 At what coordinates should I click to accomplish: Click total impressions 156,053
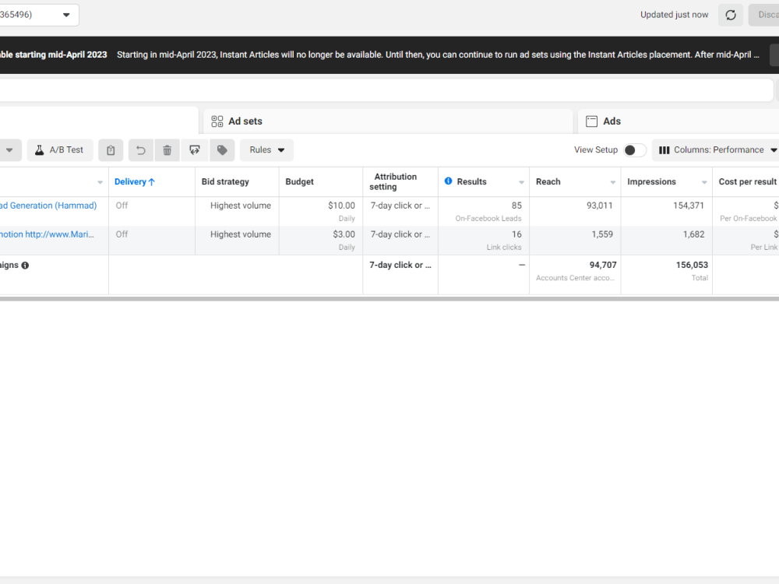692,266
